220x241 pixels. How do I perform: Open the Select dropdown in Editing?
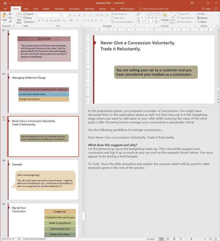coord(202,22)
